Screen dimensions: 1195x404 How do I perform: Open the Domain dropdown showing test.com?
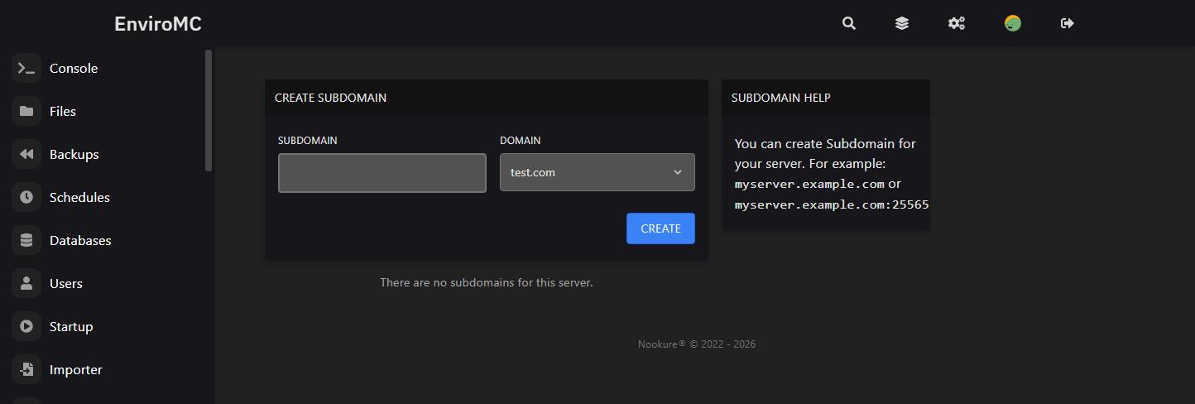pos(597,172)
